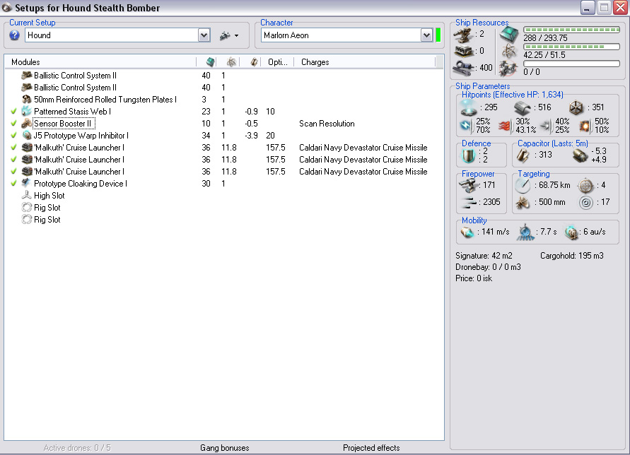Sort by the powergrid column header icon
630x455 pixels.
231,62
